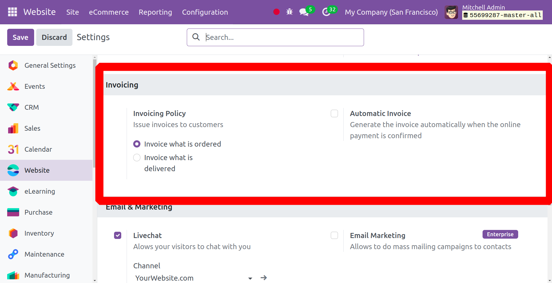Viewport: 552px width, 283px height.
Task: Open the Livechat channel external link arrow
Action: point(264,278)
